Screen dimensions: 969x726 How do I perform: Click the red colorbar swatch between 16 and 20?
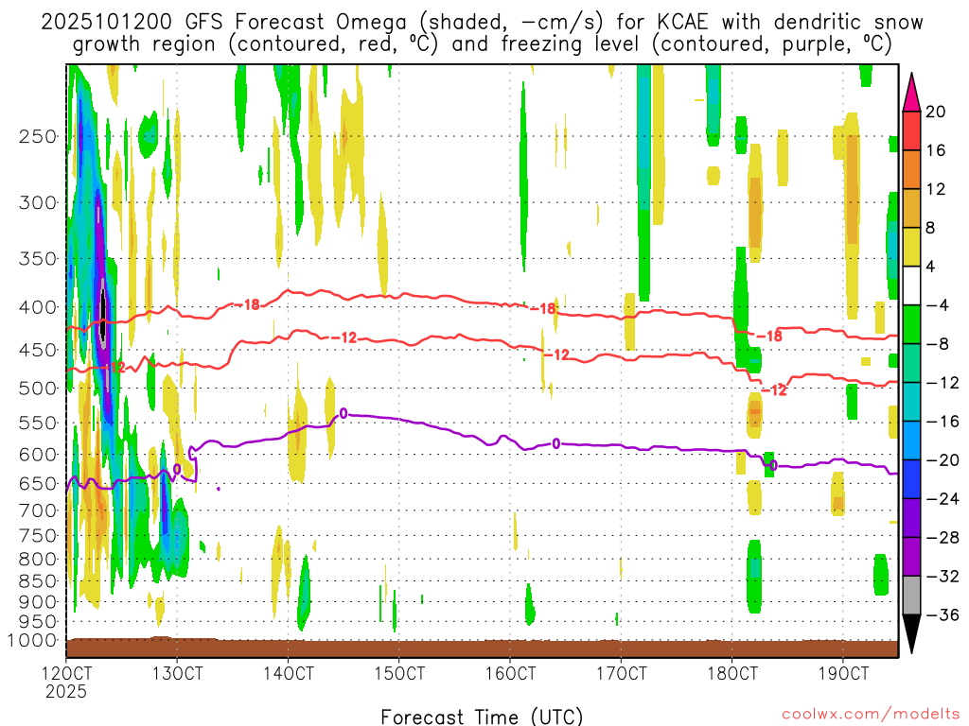click(911, 130)
